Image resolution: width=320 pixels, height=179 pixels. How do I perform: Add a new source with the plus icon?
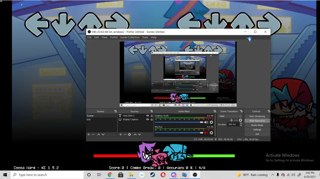pos(121,134)
